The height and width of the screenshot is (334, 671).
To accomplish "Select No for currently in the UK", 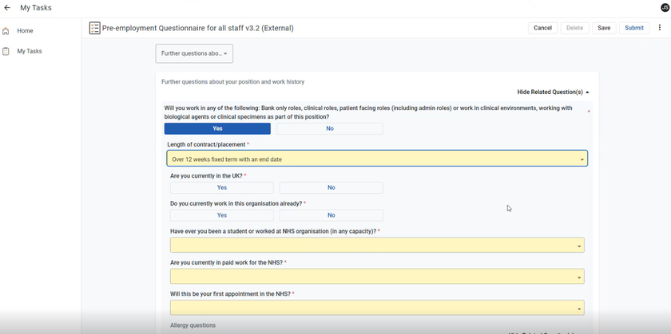I will (x=332, y=187).
